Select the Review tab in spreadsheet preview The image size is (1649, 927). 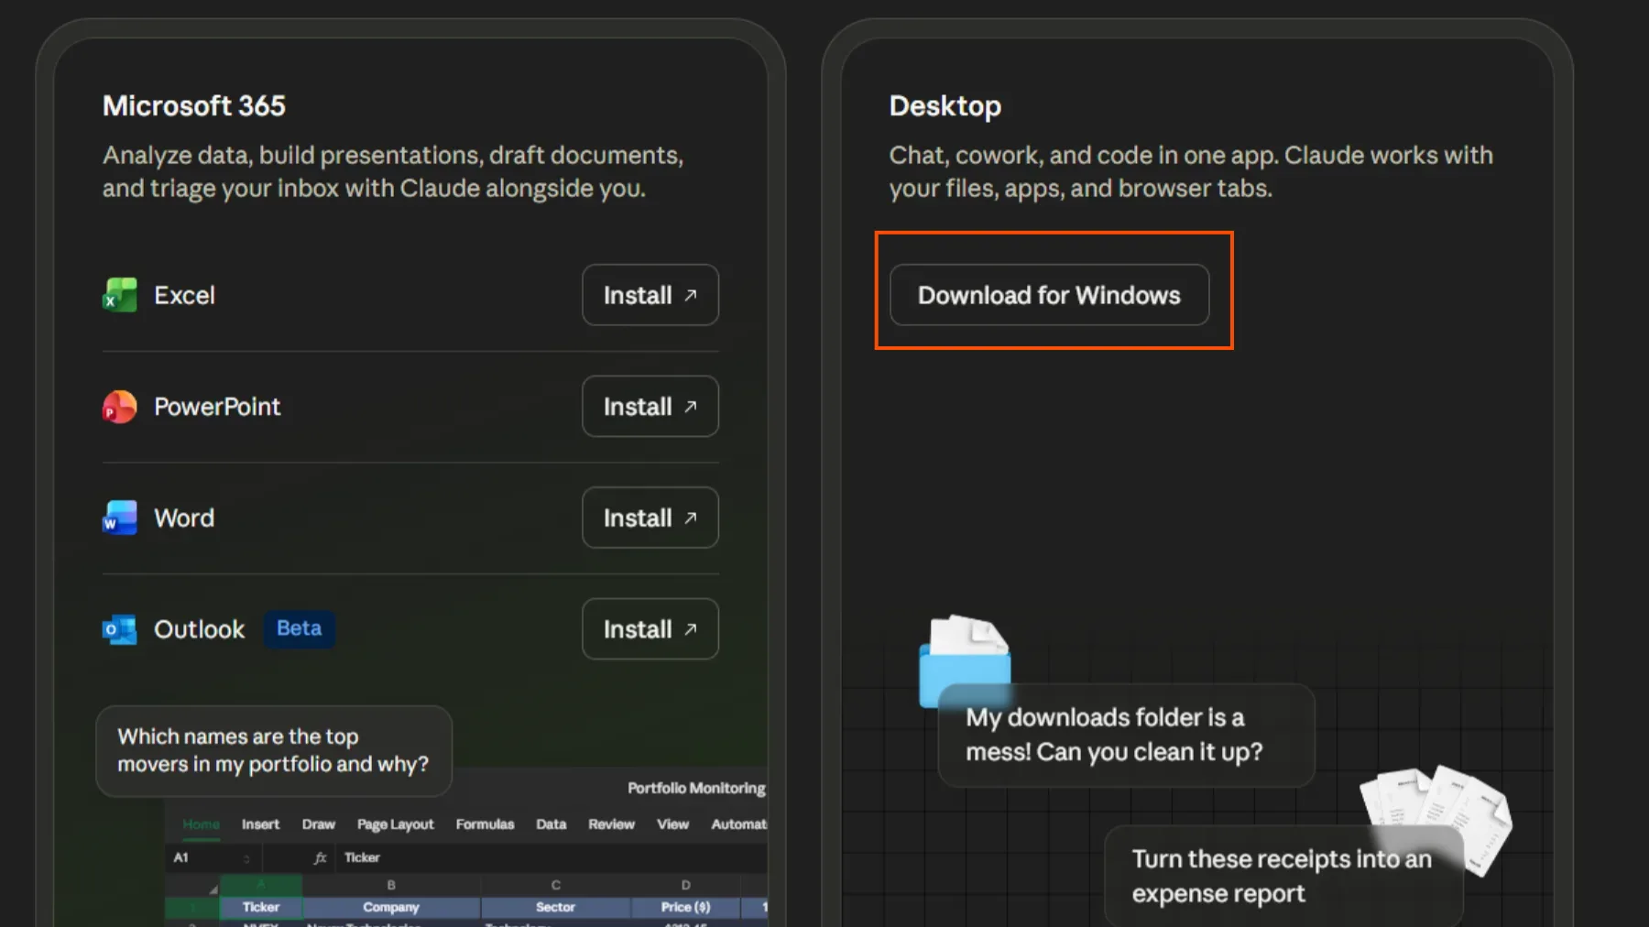(612, 824)
